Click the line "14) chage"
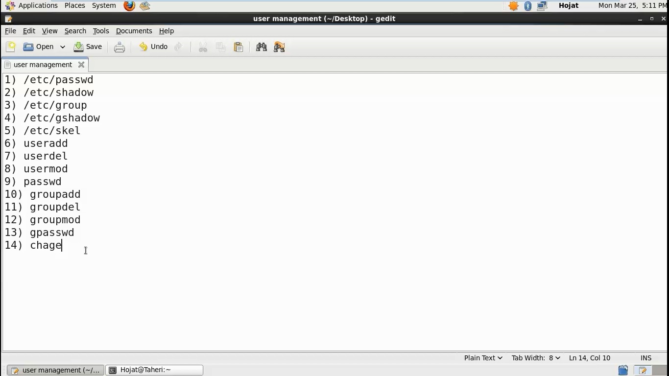Image resolution: width=669 pixels, height=376 pixels. tap(33, 245)
